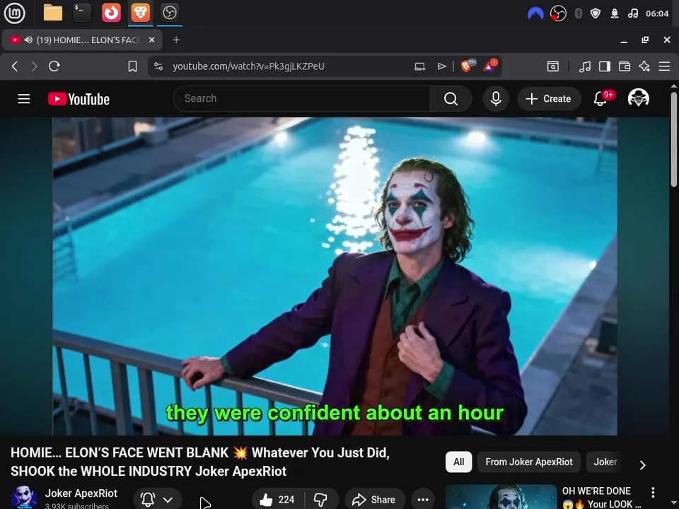Viewport: 679px width, 509px height.
Task: Open the Brave Wallet icon
Action: pos(625,66)
